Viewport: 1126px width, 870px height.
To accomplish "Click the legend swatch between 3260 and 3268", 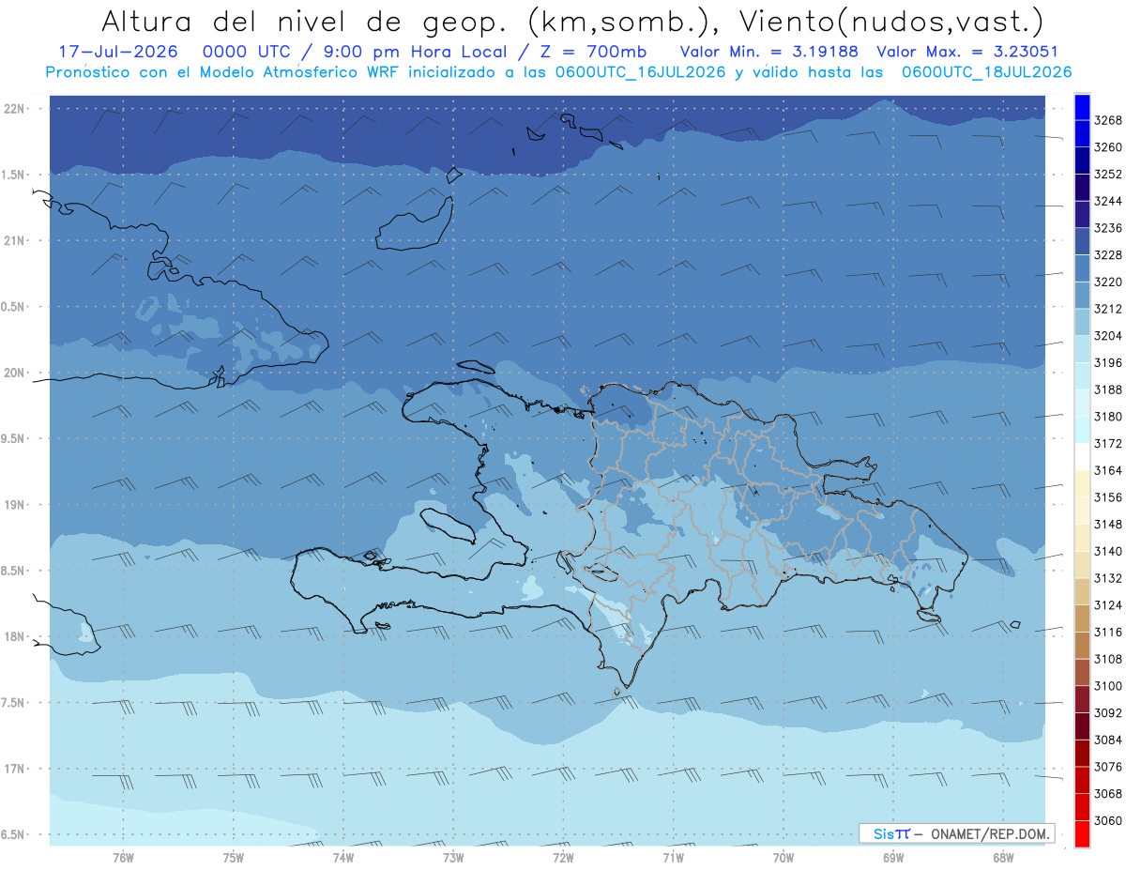I will pos(1081,133).
